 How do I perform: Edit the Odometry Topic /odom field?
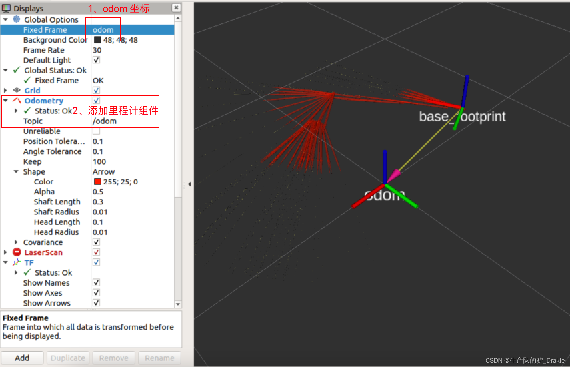pos(133,121)
